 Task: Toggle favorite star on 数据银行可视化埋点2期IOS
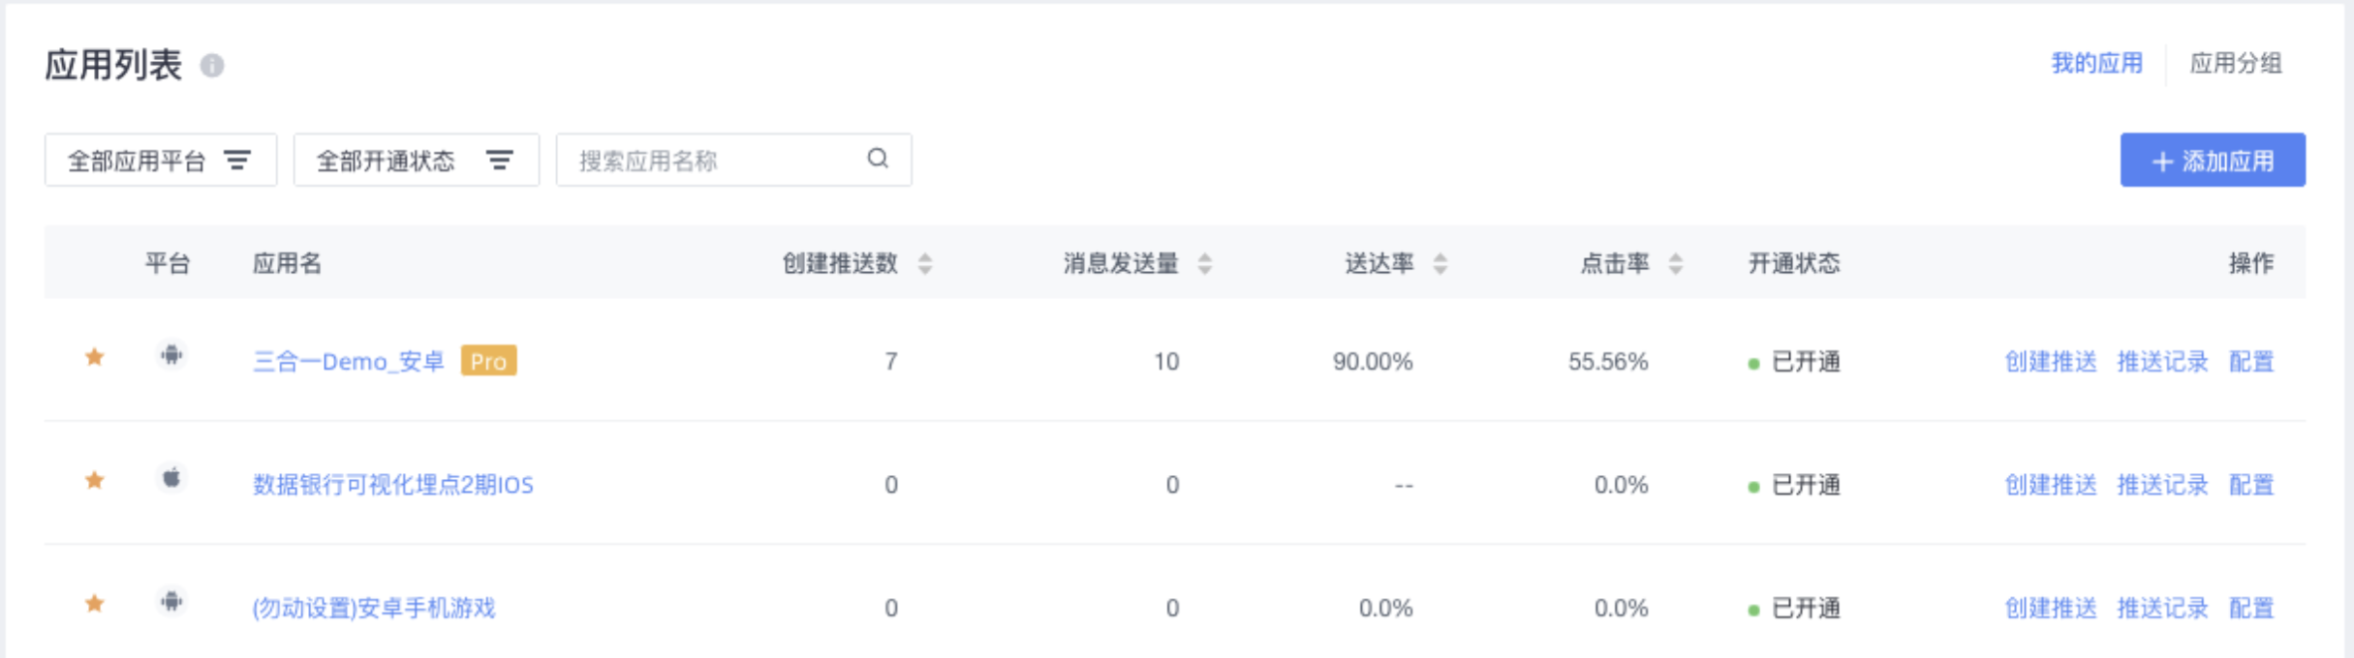tap(94, 480)
